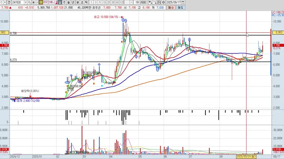Click the stock code field showing 241520

pos(18,2)
